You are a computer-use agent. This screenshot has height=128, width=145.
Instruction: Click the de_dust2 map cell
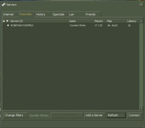pos(113,25)
